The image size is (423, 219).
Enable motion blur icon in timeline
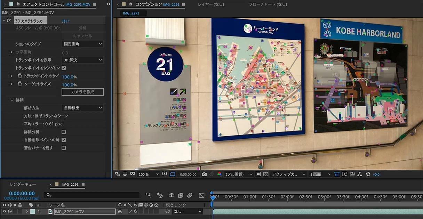(190, 195)
